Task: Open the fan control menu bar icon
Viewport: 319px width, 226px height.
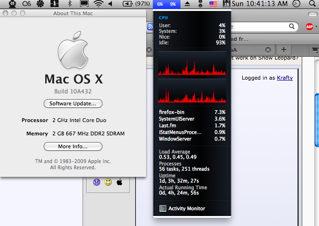Action: [x=40, y=4]
